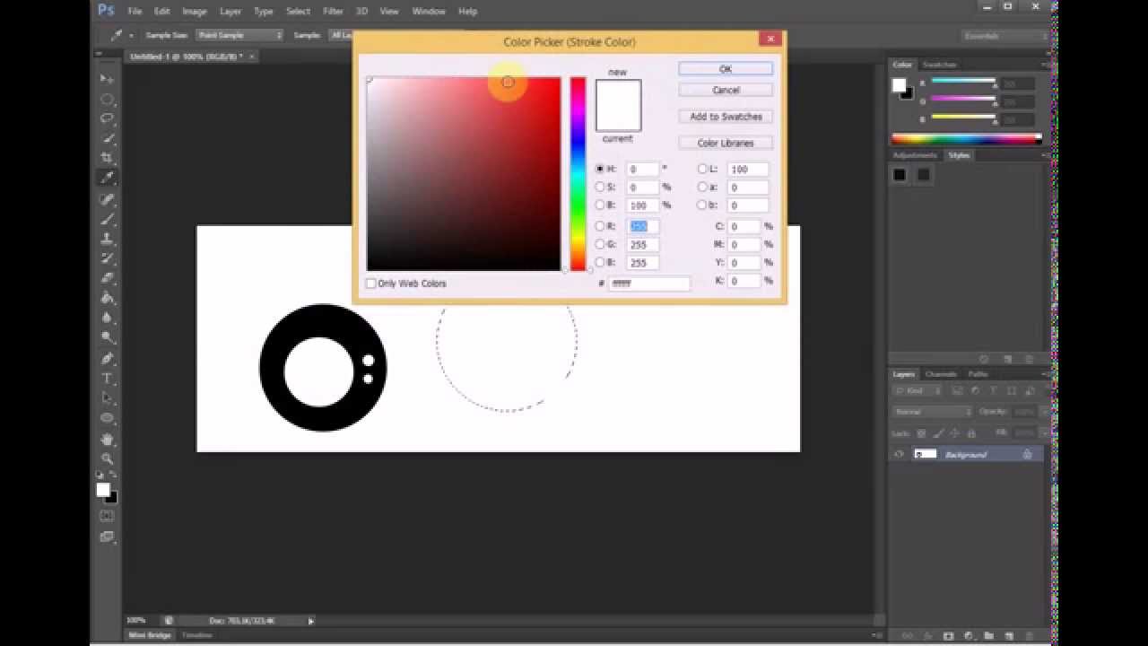
Task: Select the Quick Selection tool
Action: click(x=107, y=138)
